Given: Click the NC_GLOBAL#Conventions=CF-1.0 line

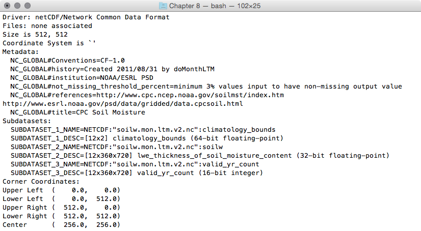Looking at the screenshot, I should 67,61.
